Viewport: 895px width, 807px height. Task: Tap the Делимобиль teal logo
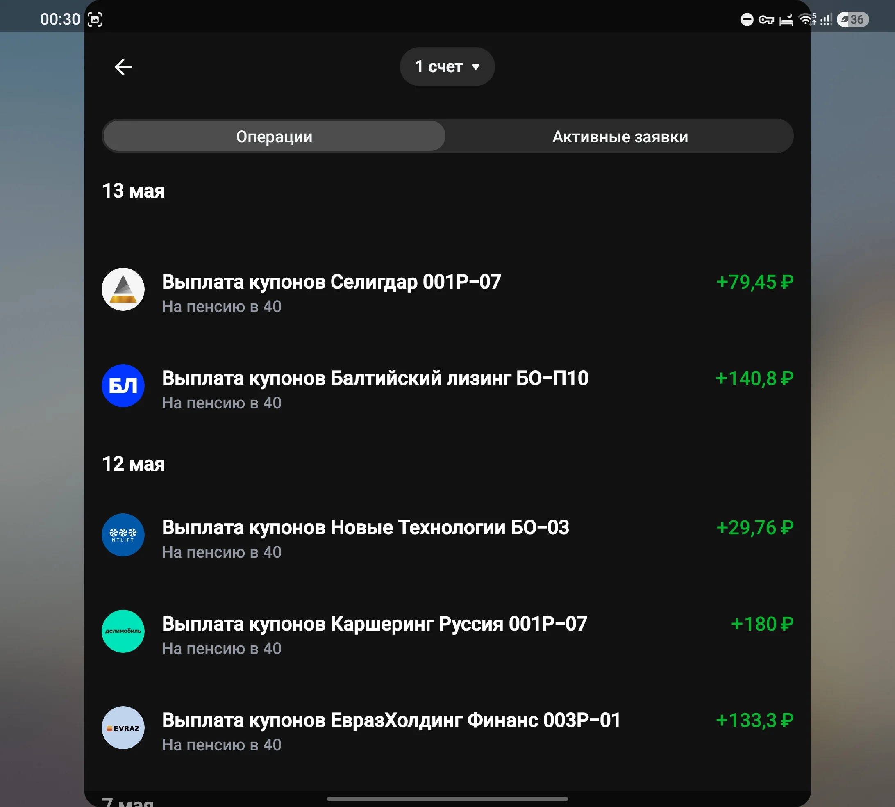(x=123, y=631)
